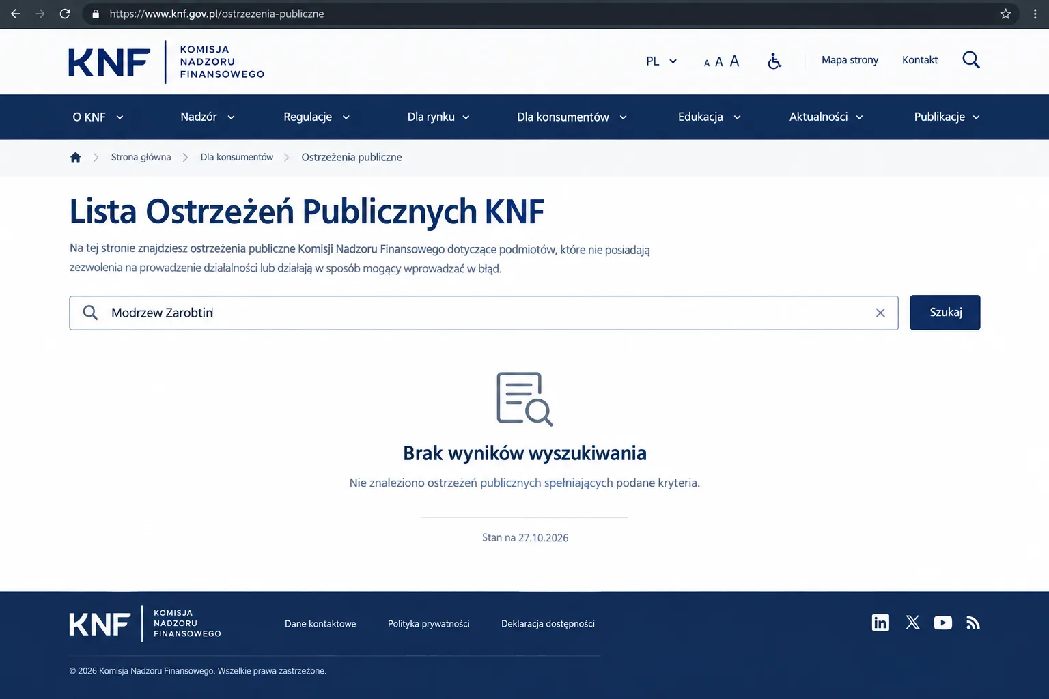Click the footer KNF logo
Image resolution: width=1049 pixels, height=699 pixels.
[145, 623]
